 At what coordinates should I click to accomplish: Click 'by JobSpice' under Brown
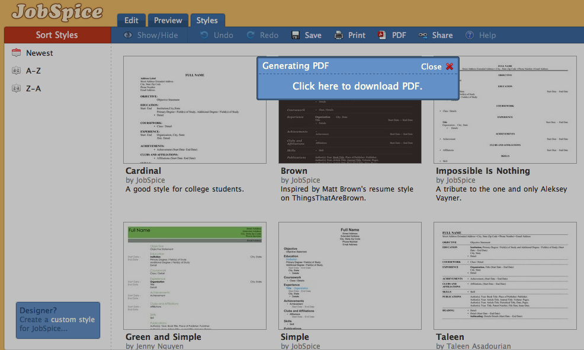[x=300, y=180]
